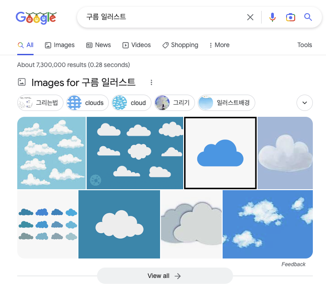326x292 pixels.
Task: Open the gray paper-cut clouds thumbnail
Action: [x=191, y=225]
